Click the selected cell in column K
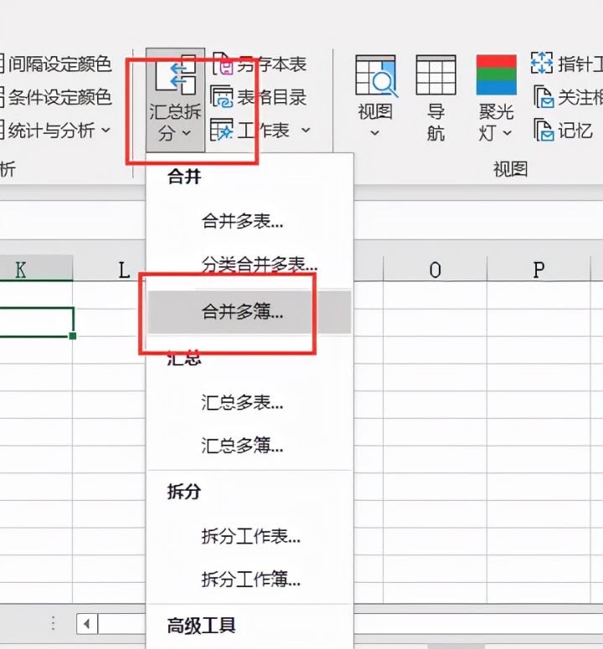 click(36, 322)
